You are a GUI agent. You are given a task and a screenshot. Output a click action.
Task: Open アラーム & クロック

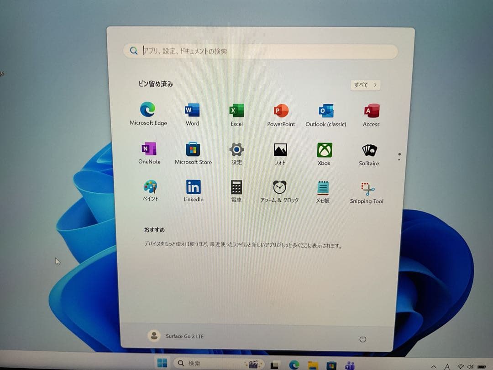(x=279, y=187)
